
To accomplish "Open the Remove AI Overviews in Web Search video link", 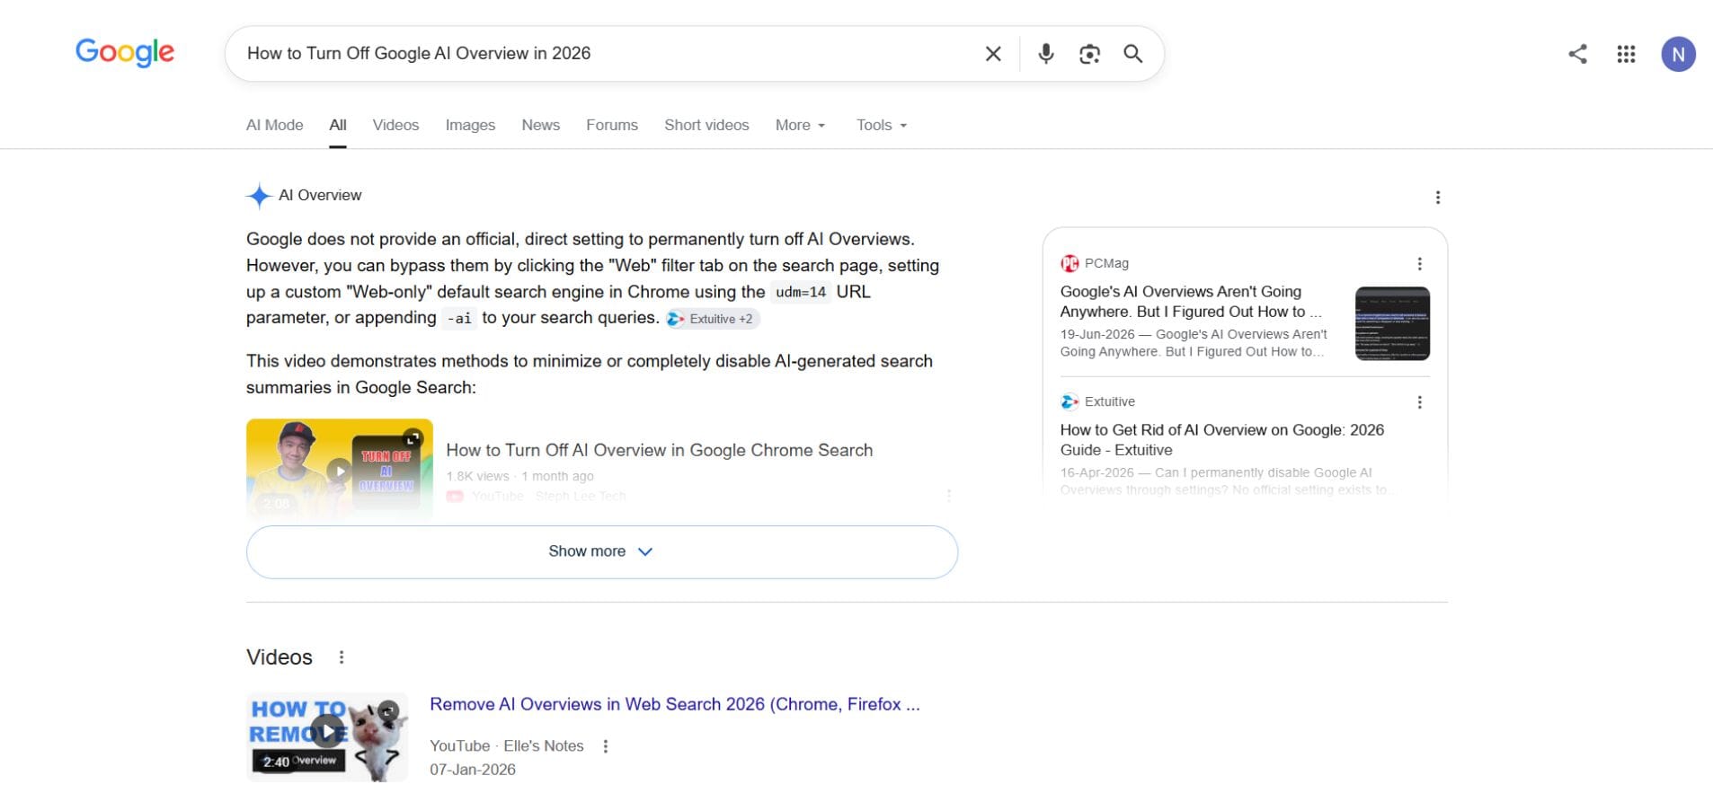I will [x=675, y=705].
